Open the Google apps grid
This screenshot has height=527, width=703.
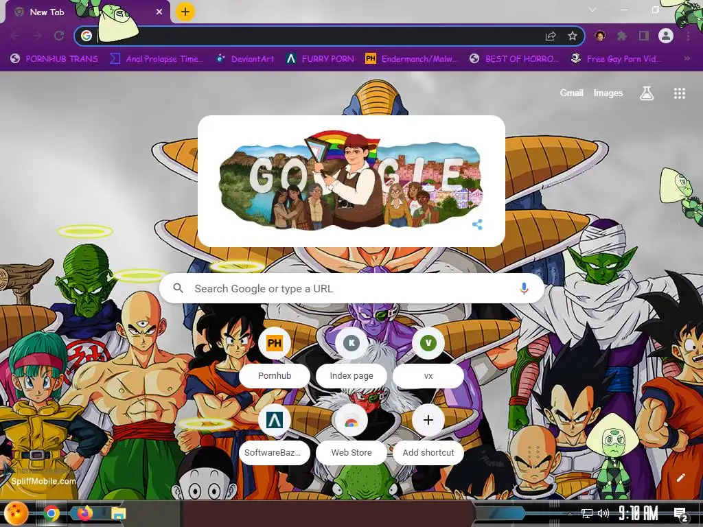(680, 93)
